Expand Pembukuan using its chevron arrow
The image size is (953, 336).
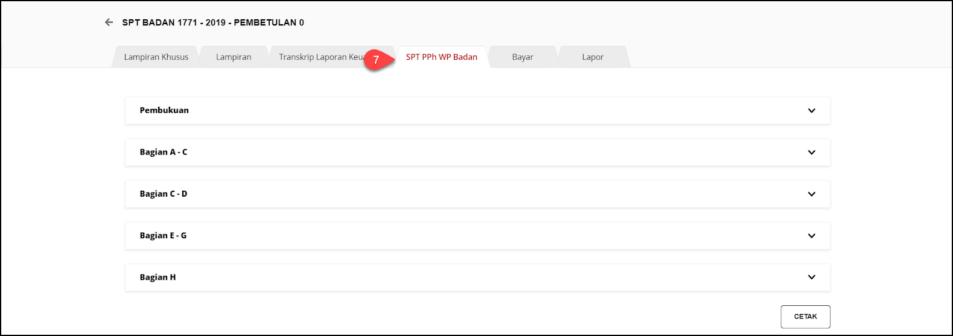pos(812,111)
